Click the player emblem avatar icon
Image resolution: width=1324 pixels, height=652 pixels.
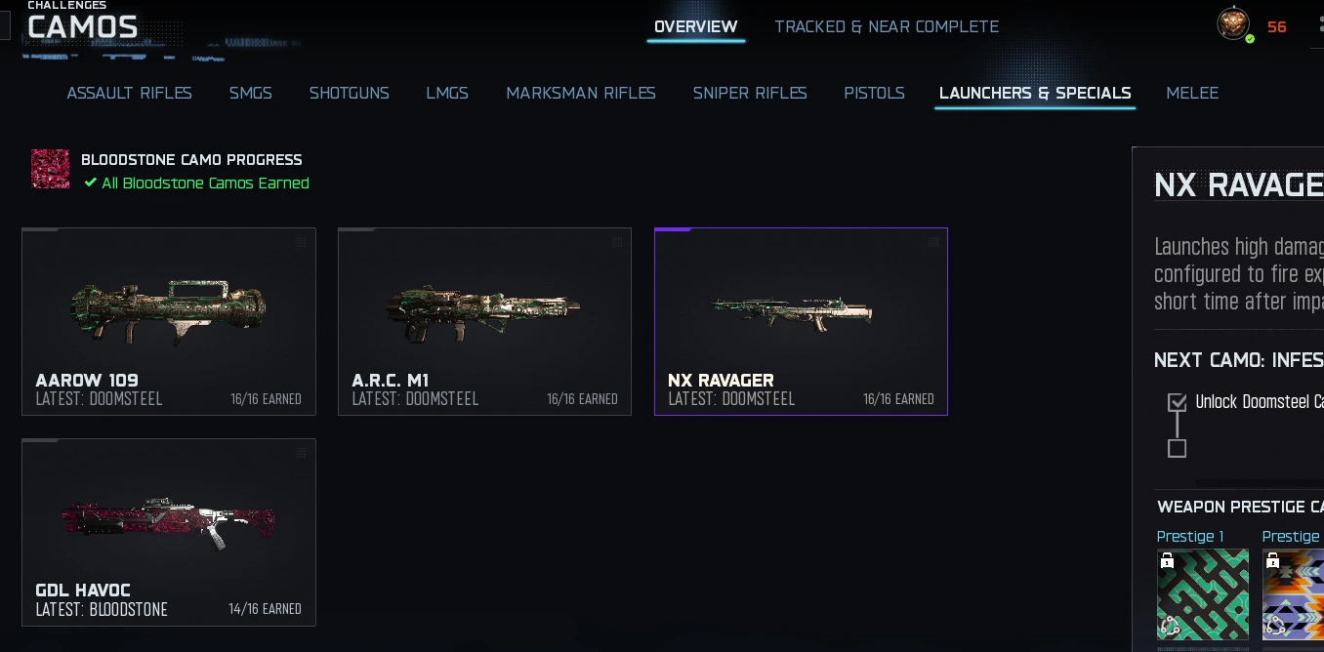(x=1233, y=23)
